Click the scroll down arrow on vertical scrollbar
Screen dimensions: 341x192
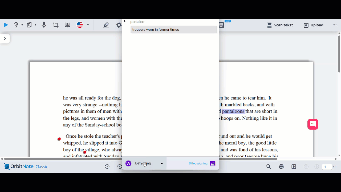coord(339,155)
